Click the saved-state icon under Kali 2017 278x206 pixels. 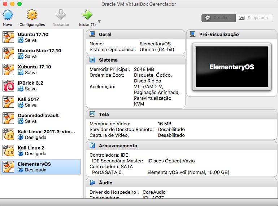point(21,105)
